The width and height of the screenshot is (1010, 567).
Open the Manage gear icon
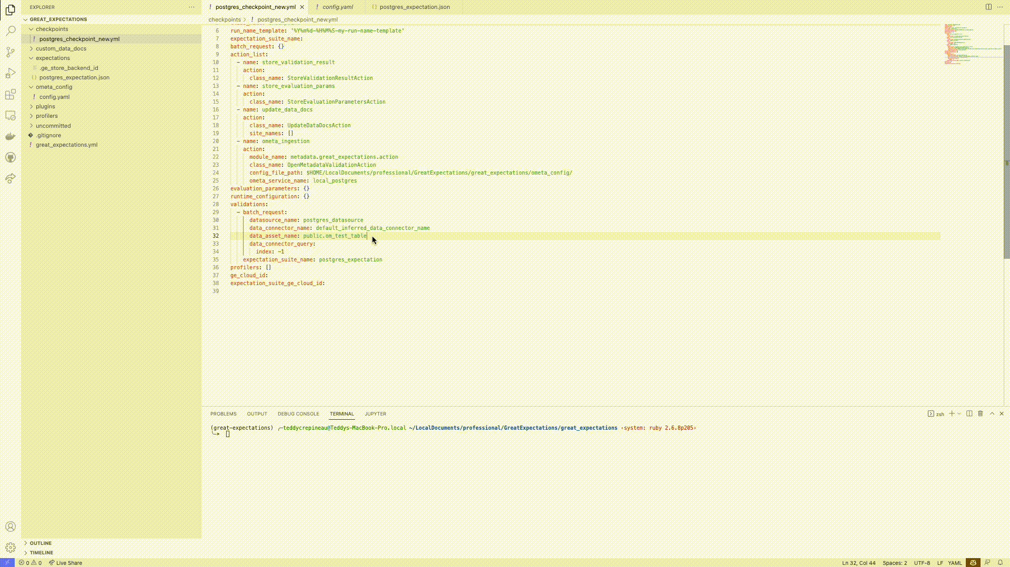click(x=11, y=548)
